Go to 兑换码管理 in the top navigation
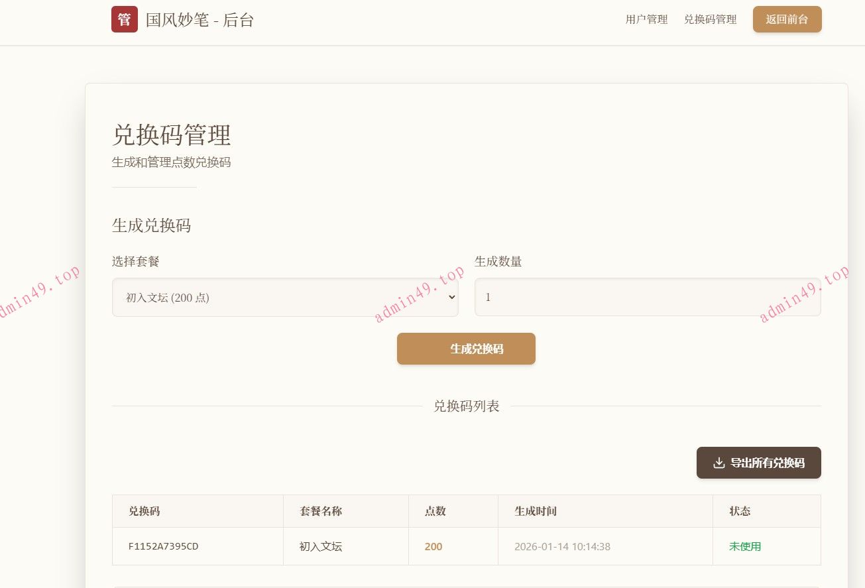Viewport: 865px width, 588px height. click(710, 19)
